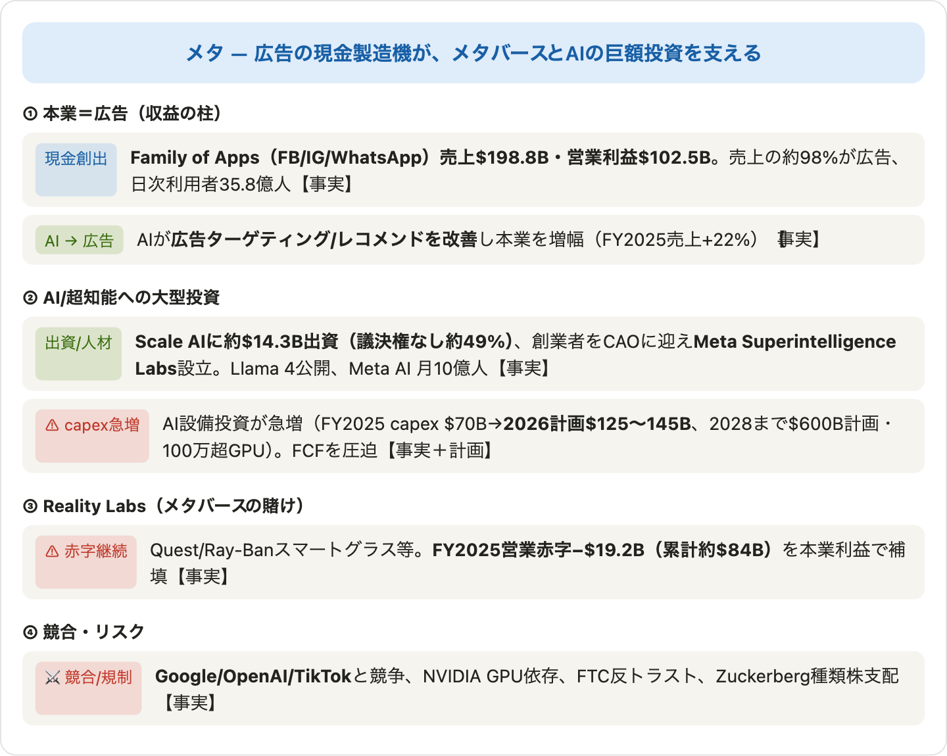Click the warning icon in 赤字継続 tag

coord(52,552)
